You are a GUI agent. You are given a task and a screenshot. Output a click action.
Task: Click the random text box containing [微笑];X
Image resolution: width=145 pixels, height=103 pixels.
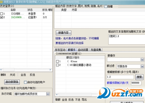(x=127, y=39)
